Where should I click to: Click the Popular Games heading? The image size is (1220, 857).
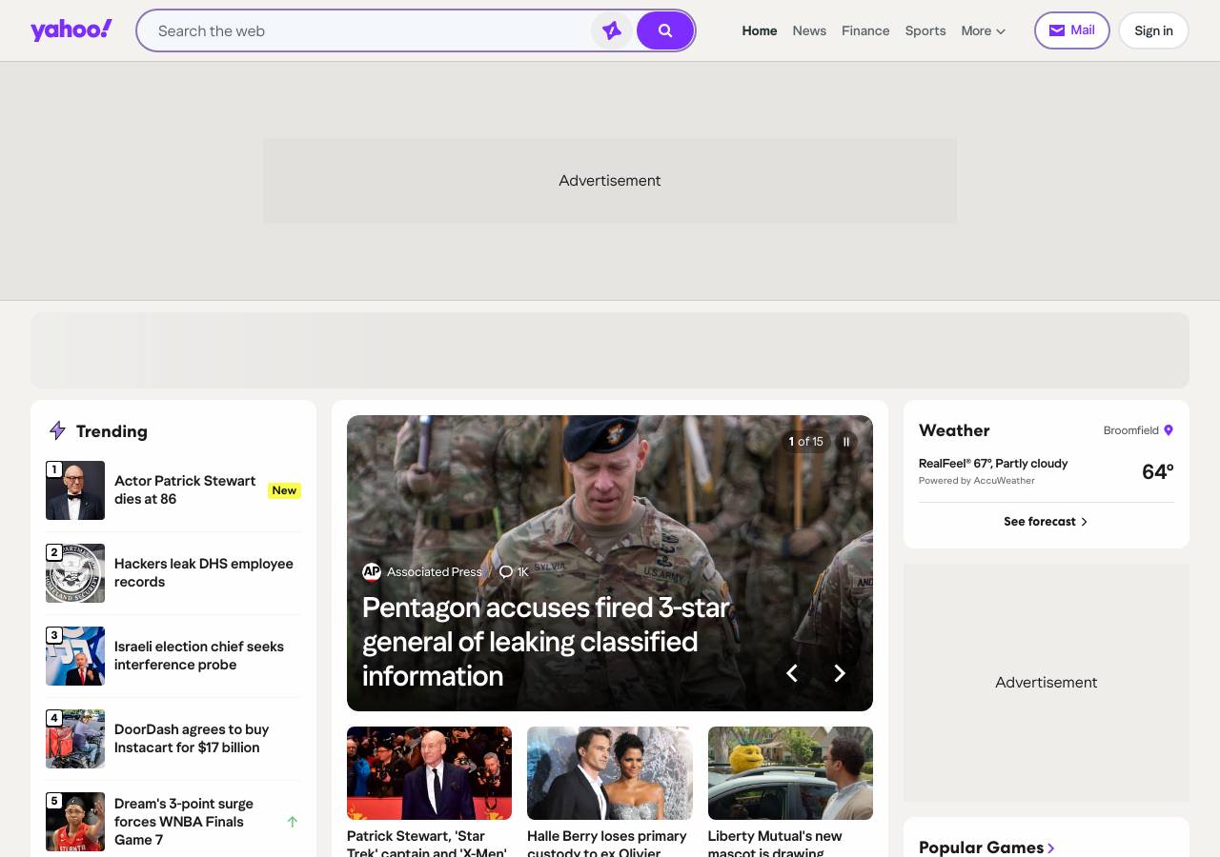[x=981, y=847]
